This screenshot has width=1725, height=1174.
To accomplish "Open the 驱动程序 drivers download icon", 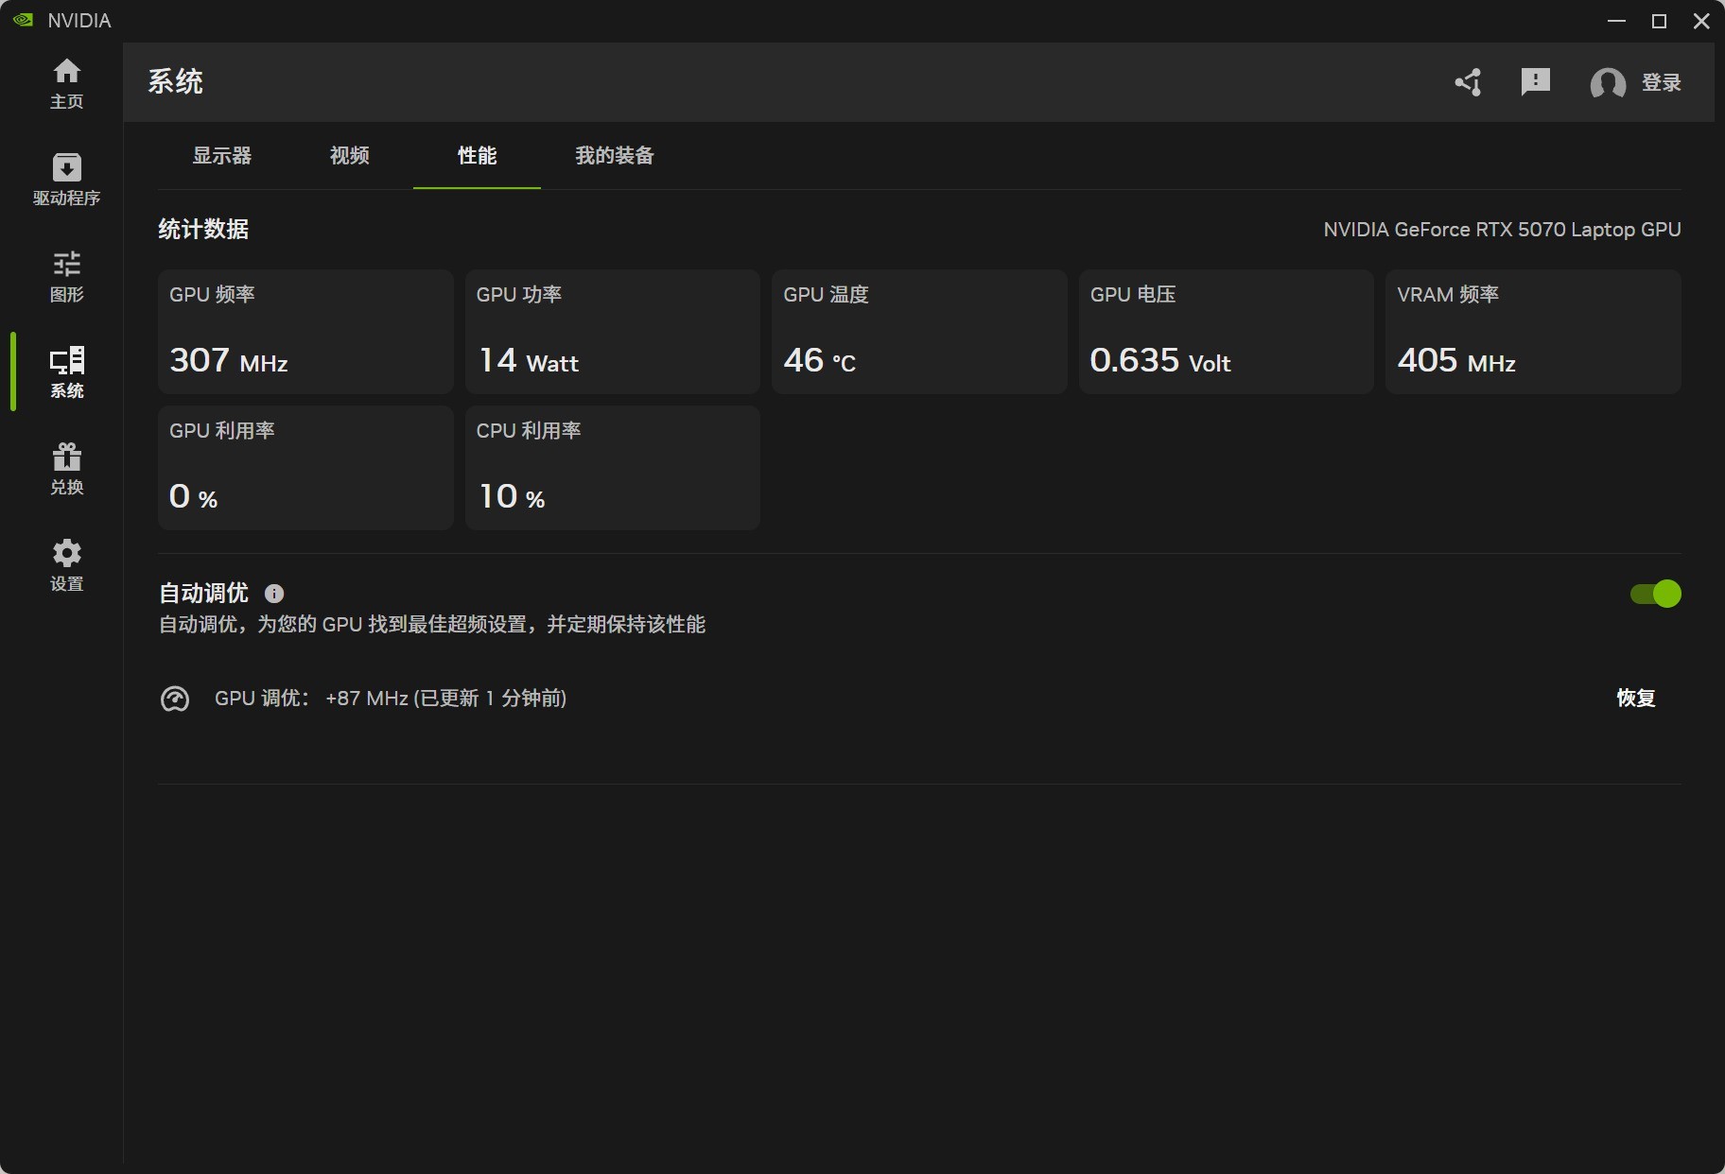I will 66,168.
